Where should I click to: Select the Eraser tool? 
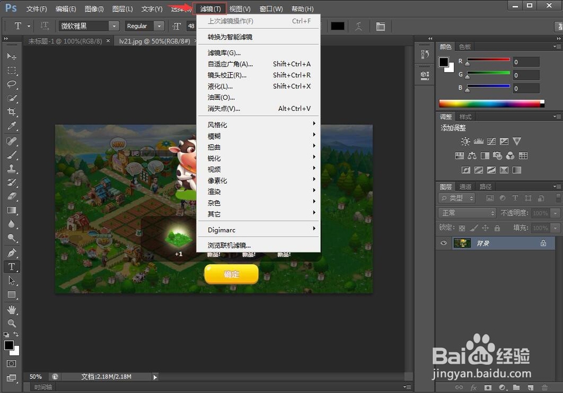point(11,196)
